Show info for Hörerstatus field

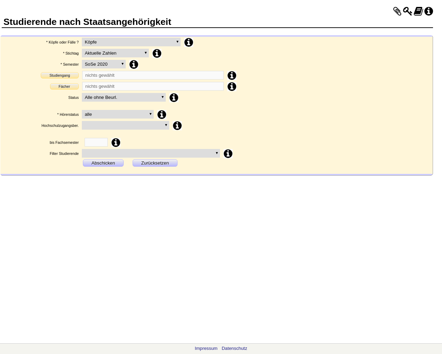point(162,114)
